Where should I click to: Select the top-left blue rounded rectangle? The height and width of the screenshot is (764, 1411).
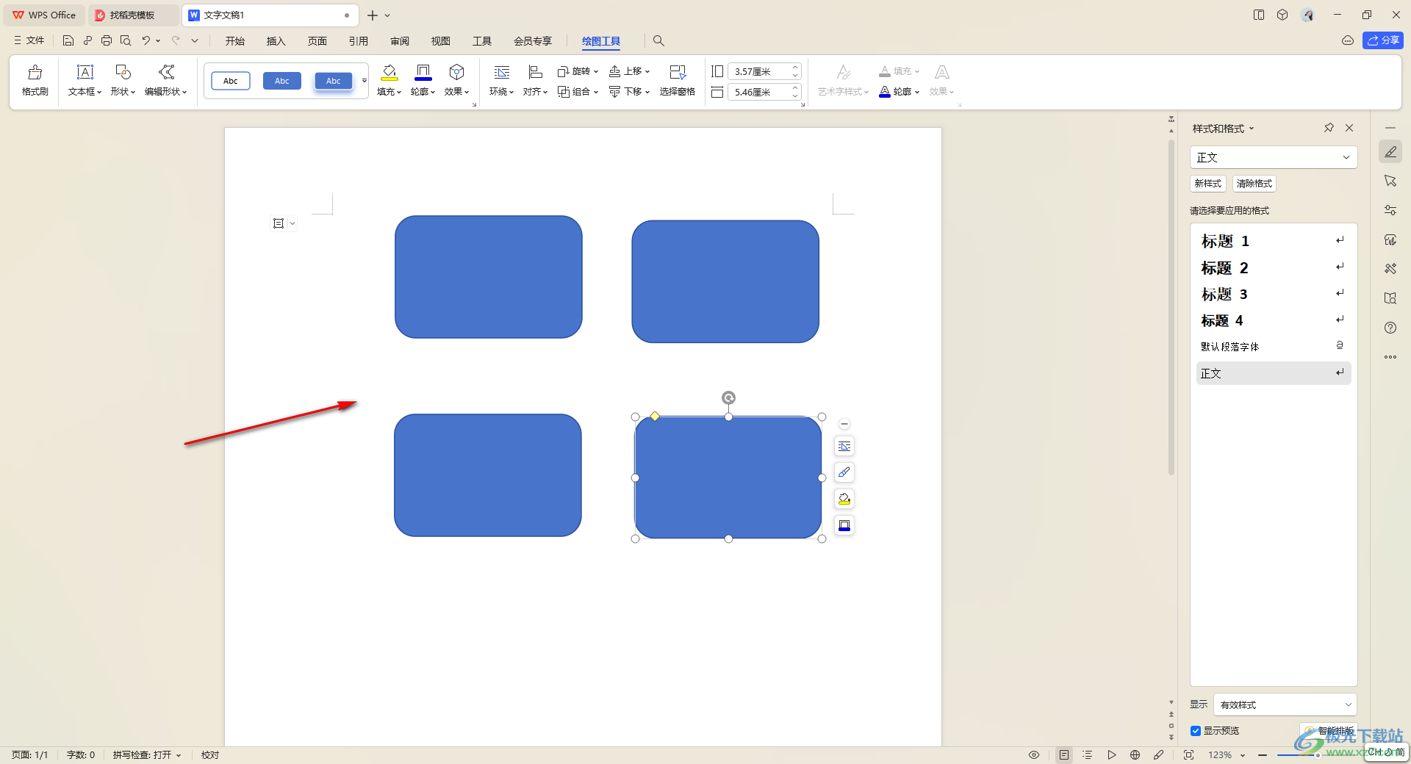[489, 277]
